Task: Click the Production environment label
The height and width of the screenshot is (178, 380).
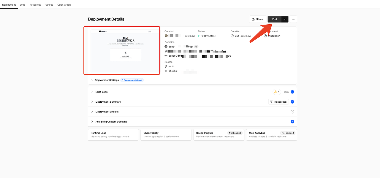Action: [x=274, y=36]
